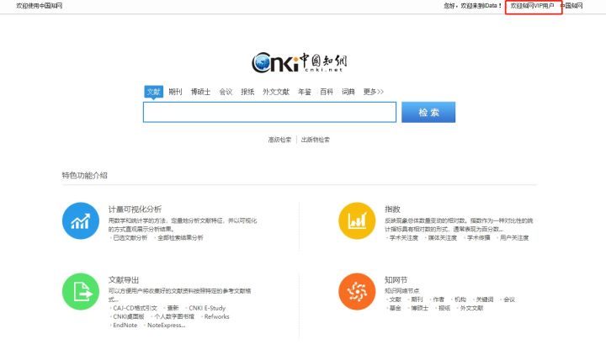Image resolution: width=606 pixels, height=350 pixels.
Task: Click the 个人数字图书馆 link
Action: pyautogui.click(x=174, y=316)
